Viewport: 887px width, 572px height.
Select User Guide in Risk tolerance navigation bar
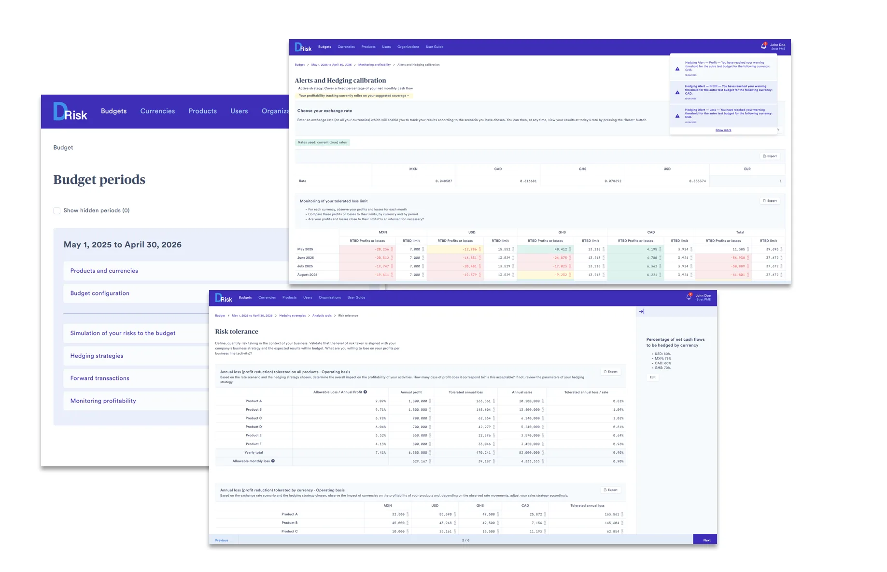click(x=356, y=297)
